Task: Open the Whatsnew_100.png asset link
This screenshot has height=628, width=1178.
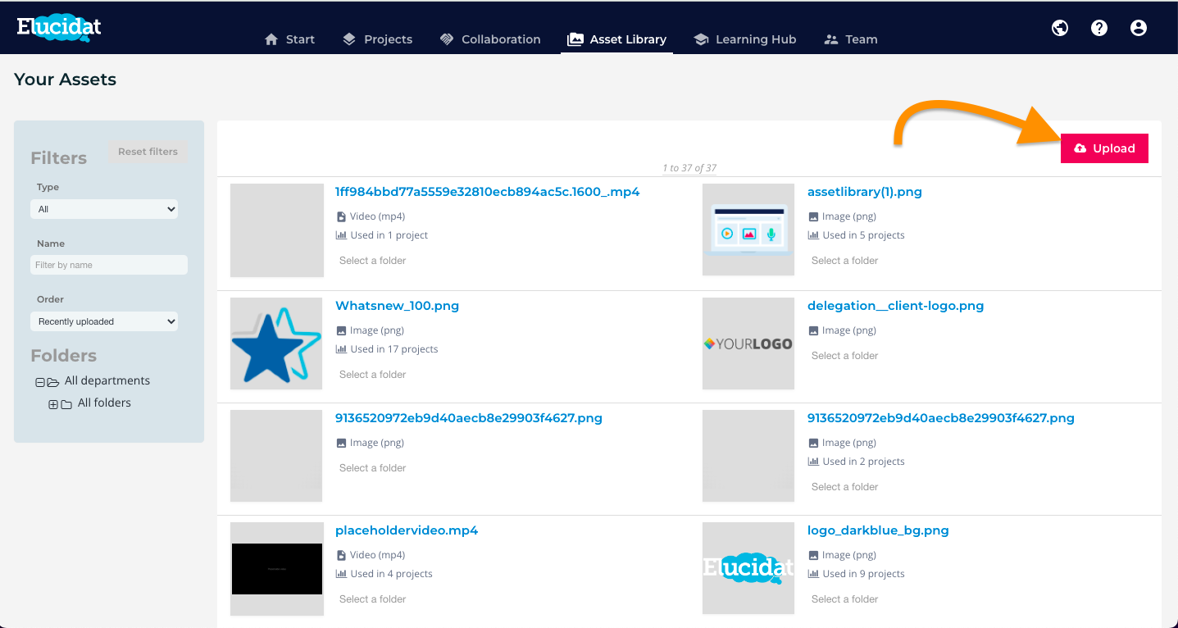Action: [x=398, y=306]
